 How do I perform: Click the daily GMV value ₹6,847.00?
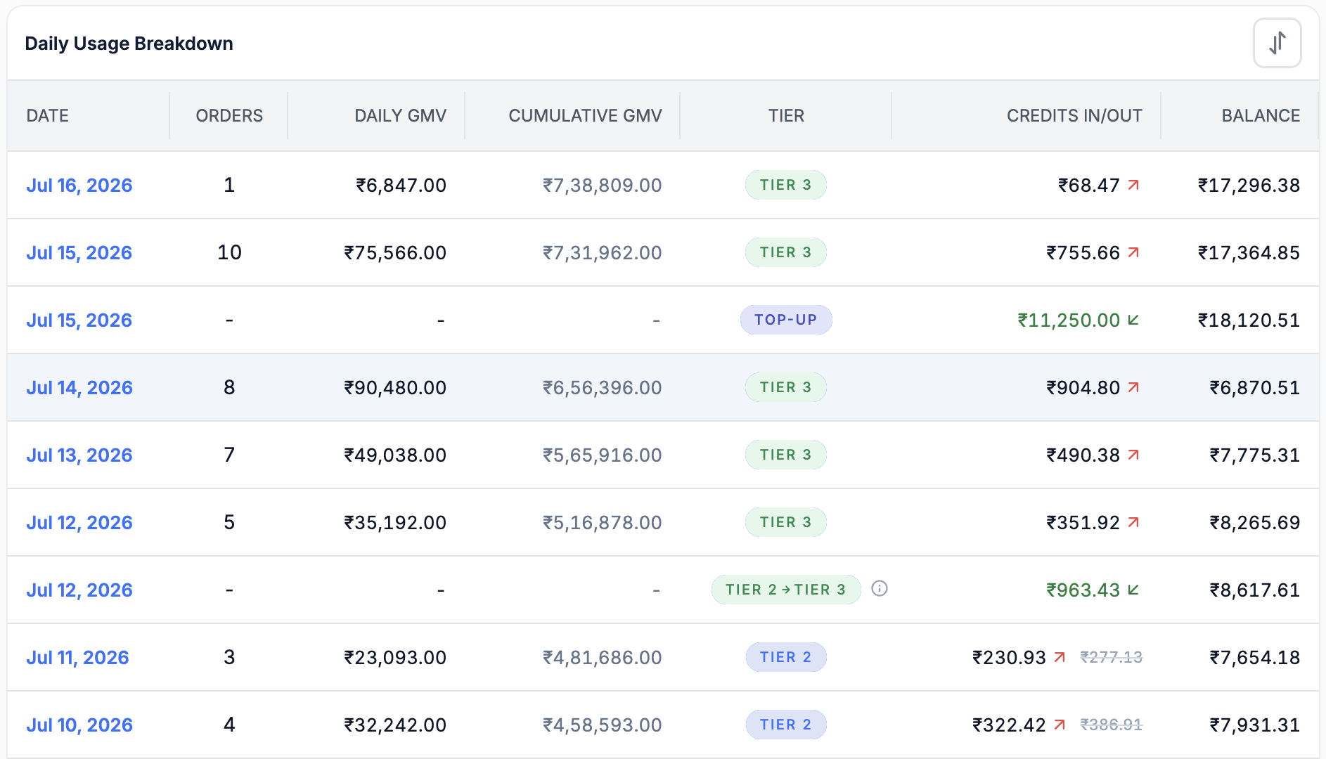401,186
